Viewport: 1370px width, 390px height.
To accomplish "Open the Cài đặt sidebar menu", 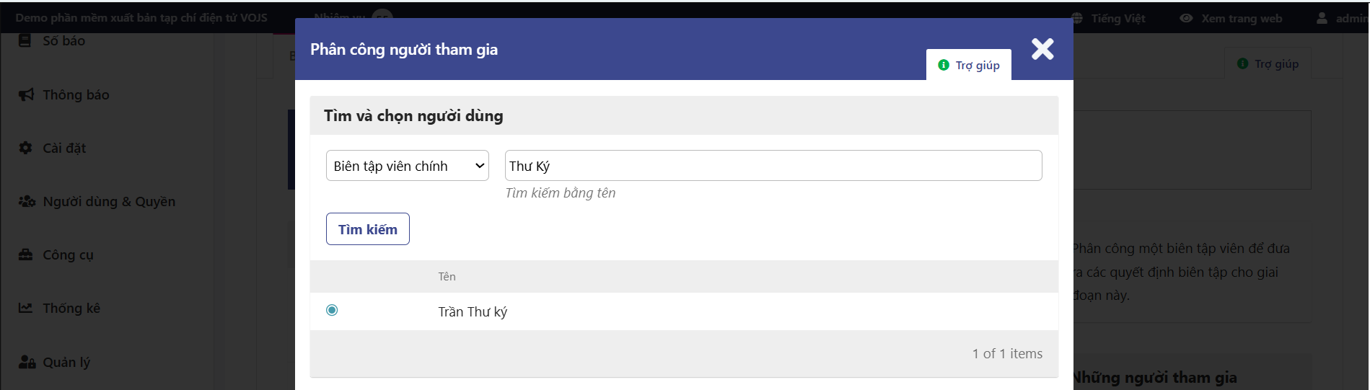I will (x=64, y=148).
